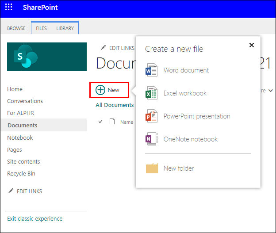Switch to the BROWSE tab
The image size is (276, 233).
[x=16, y=28]
